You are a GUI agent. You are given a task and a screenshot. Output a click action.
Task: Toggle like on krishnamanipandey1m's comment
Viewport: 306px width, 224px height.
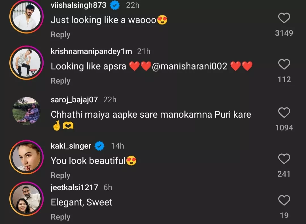[x=284, y=64]
